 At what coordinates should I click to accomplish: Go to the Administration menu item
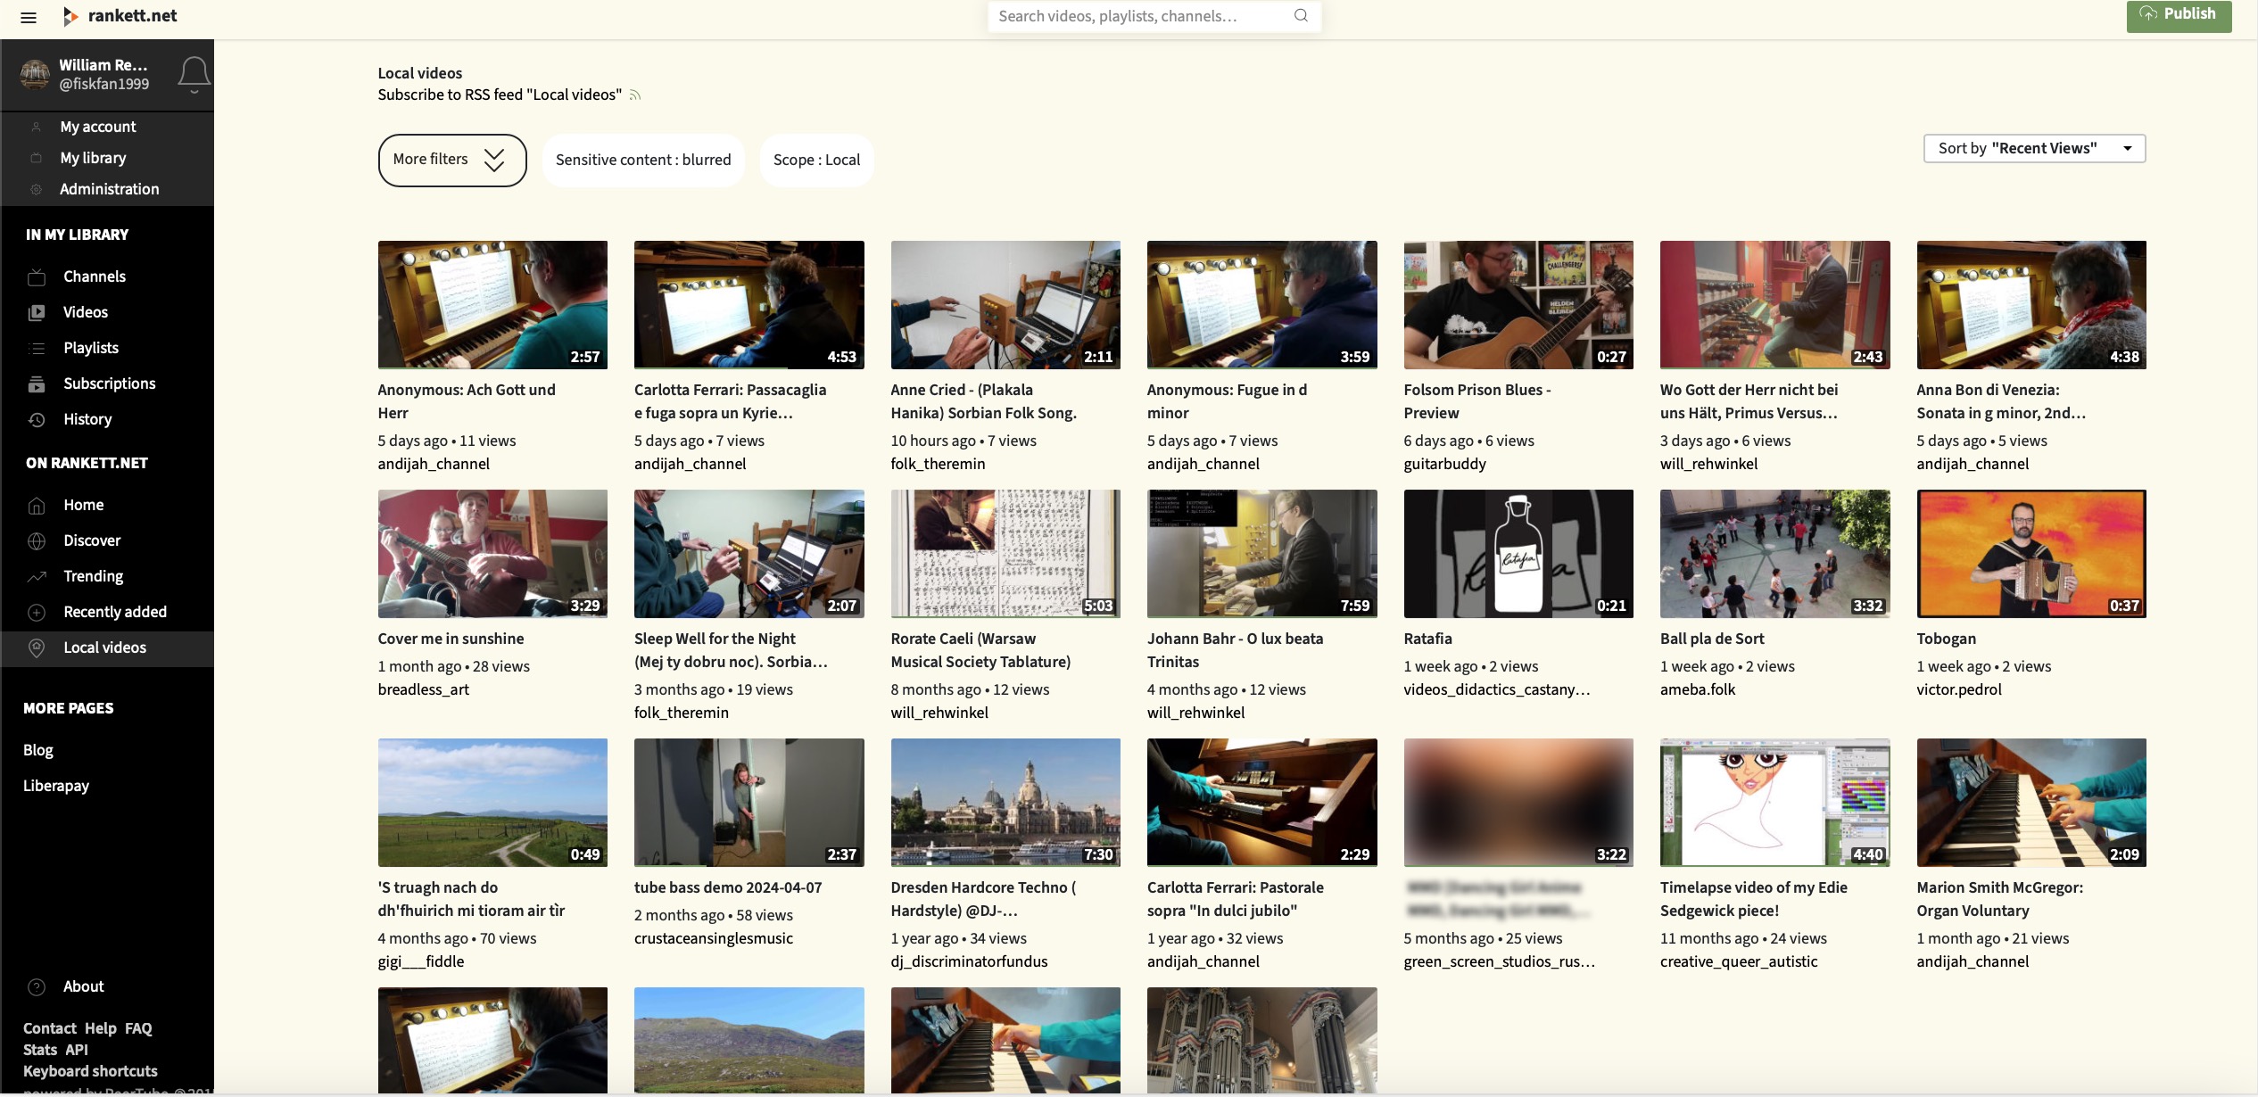[109, 189]
